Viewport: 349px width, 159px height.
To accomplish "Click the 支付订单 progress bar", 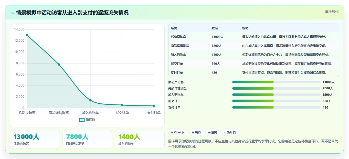I will [276, 107].
